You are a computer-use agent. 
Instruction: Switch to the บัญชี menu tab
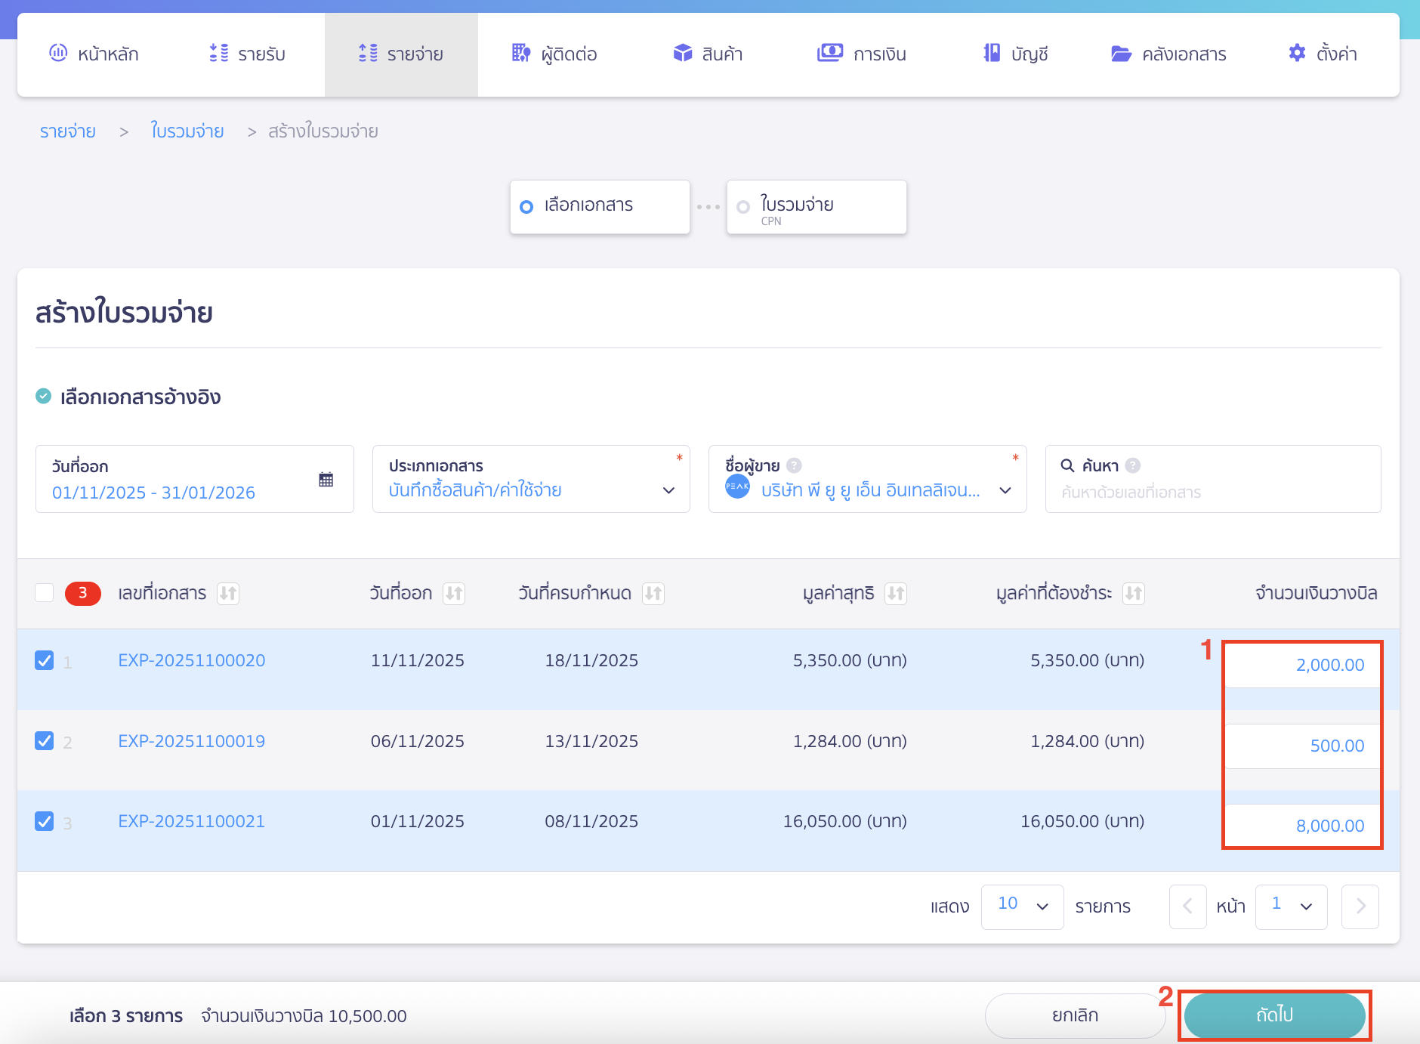1016,54
